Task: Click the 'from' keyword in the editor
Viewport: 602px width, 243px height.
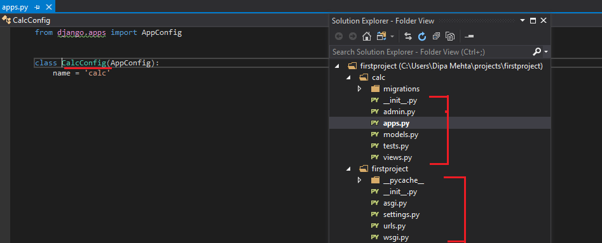Action: 44,32
